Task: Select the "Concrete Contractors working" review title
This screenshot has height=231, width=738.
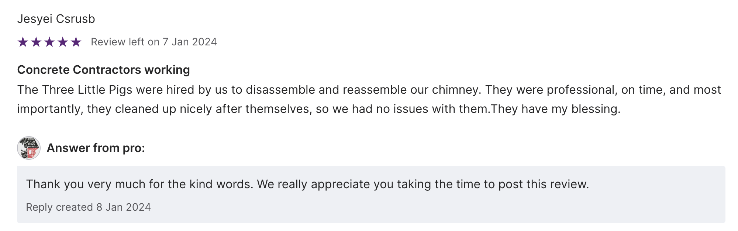Action: tap(103, 70)
